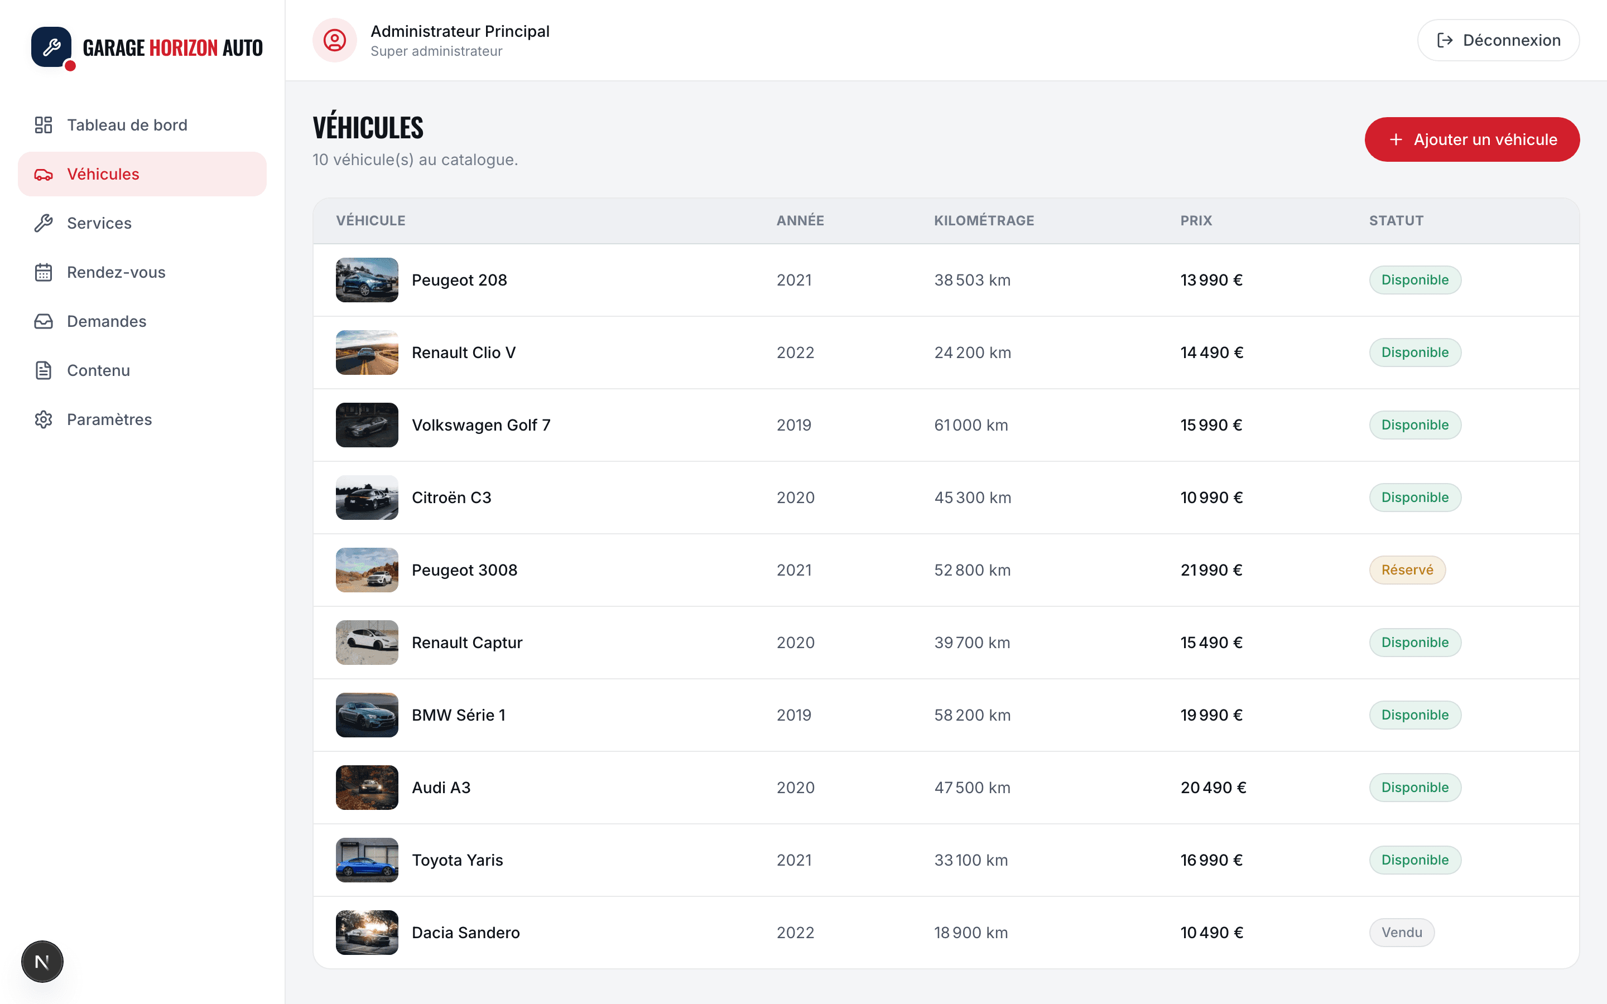Viewport: 1607px width, 1004px height.
Task: Click the PRIX column header
Action: (x=1196, y=220)
